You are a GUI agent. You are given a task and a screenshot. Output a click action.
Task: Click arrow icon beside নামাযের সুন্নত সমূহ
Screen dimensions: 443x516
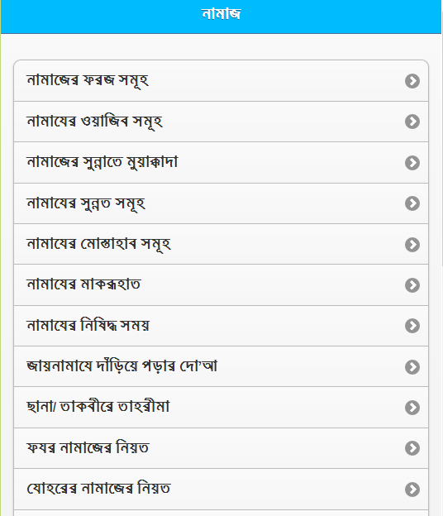coord(412,203)
